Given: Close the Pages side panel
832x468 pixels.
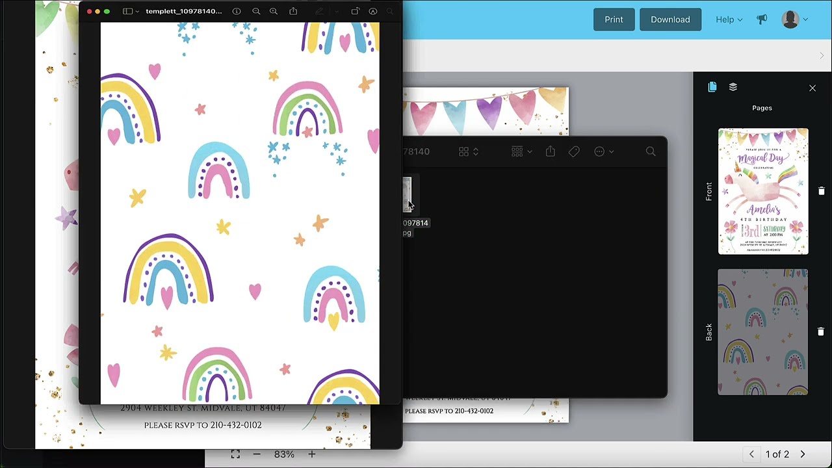Looking at the screenshot, I should pos(812,88).
